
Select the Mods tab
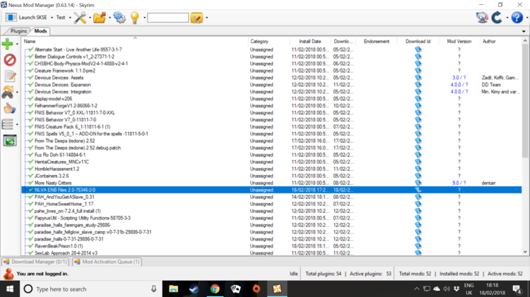tap(40, 31)
